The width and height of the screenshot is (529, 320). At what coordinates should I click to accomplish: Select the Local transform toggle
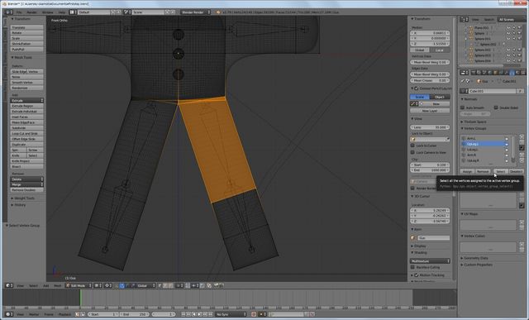[x=440, y=50]
